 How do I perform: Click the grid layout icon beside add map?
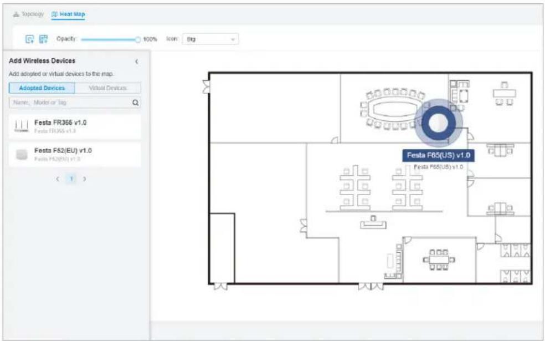pos(43,39)
